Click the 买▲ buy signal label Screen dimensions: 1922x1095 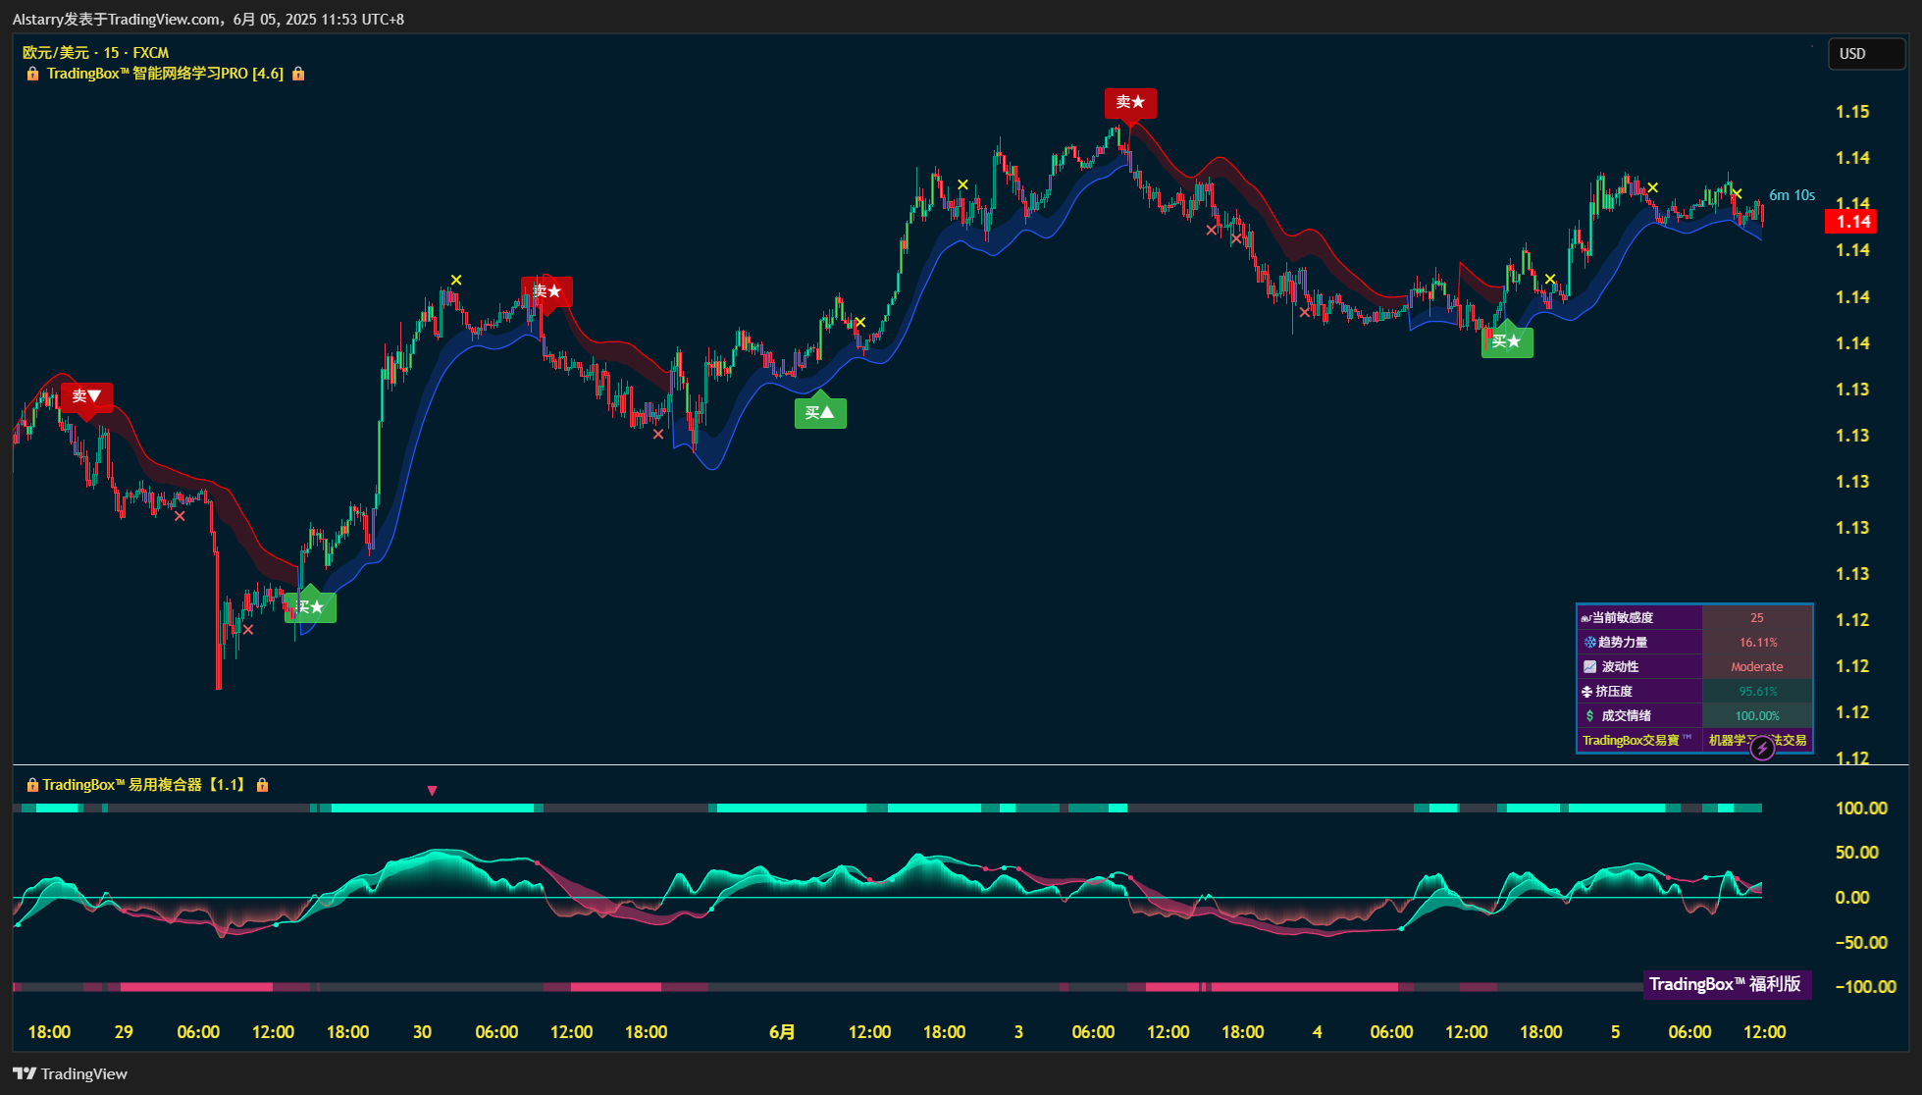(820, 413)
